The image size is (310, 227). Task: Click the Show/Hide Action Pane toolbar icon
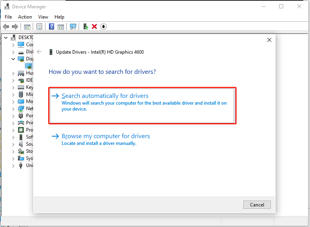pyautogui.click(x=61, y=27)
